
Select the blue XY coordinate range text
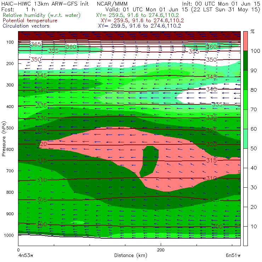[x=139, y=26]
